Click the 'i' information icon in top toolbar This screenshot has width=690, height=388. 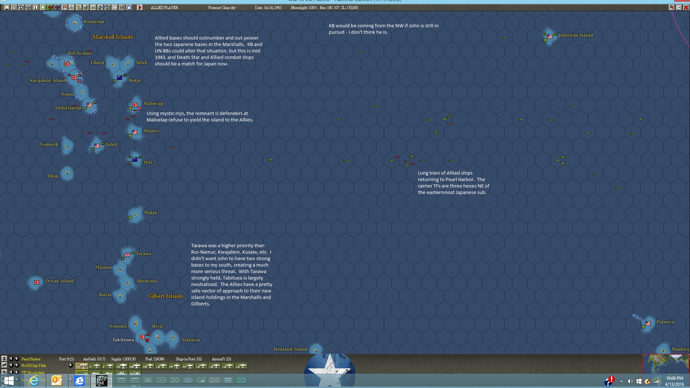pos(36,8)
